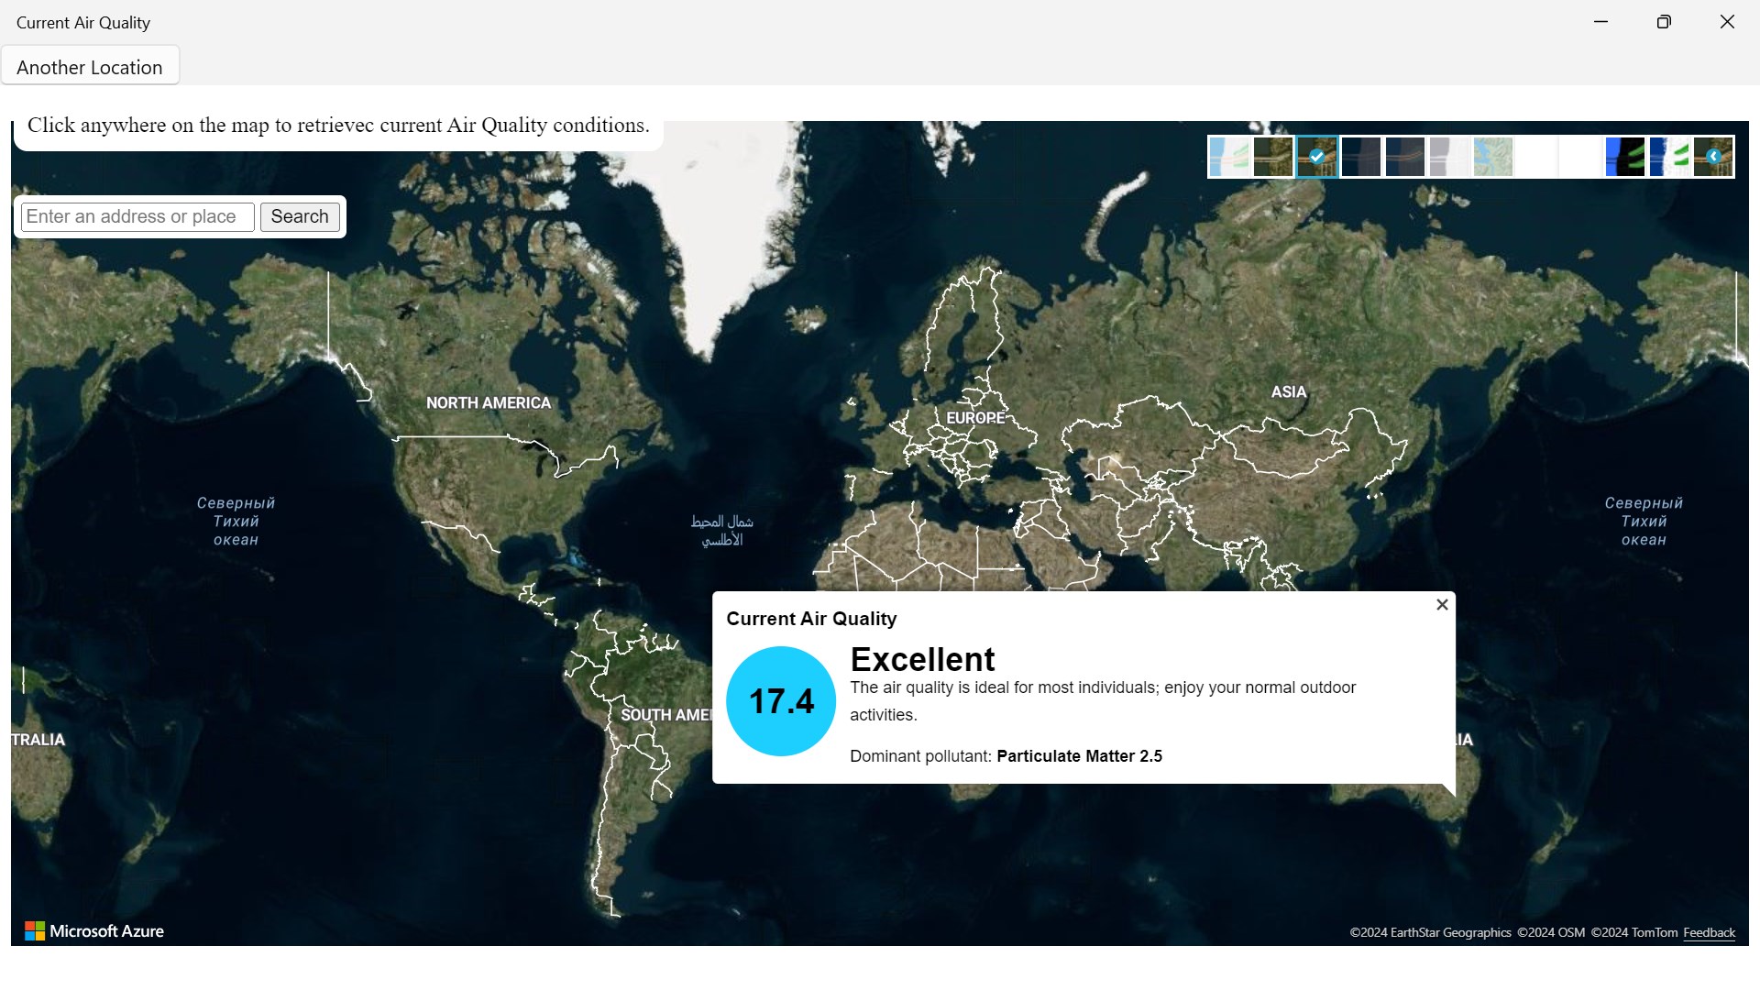Pick the night map style thumbnail
Image resolution: width=1760 pixels, height=990 pixels.
(1404, 157)
